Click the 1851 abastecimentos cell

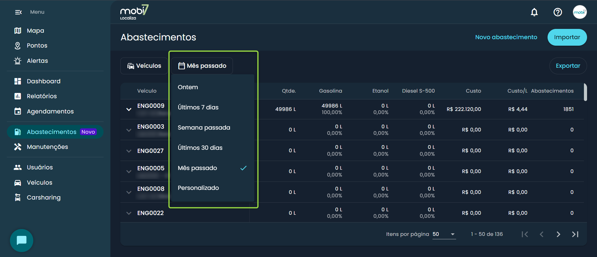(568, 109)
